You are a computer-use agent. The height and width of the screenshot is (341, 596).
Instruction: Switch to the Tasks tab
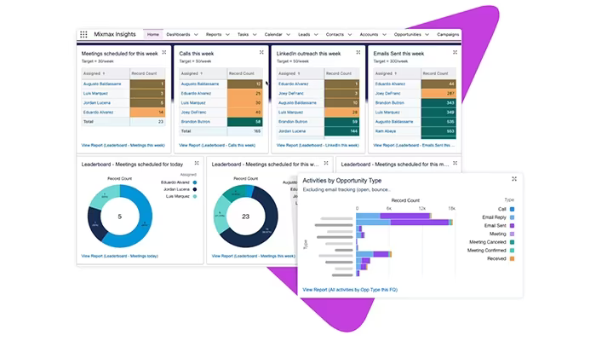(x=243, y=35)
